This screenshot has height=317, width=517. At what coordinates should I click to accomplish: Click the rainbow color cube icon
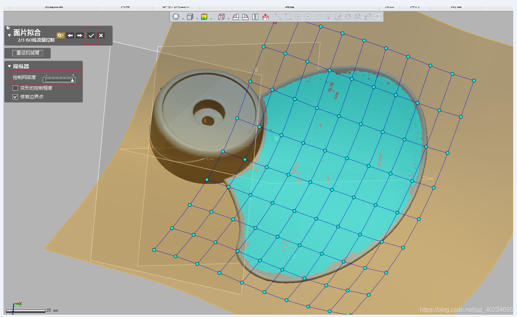coord(204,17)
